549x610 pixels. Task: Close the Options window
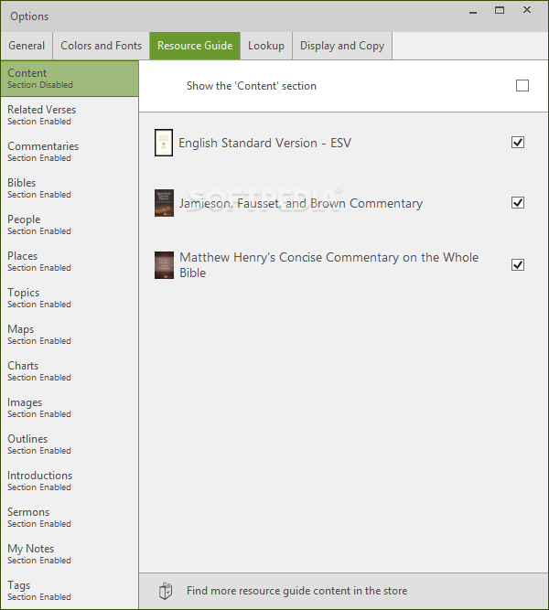527,10
